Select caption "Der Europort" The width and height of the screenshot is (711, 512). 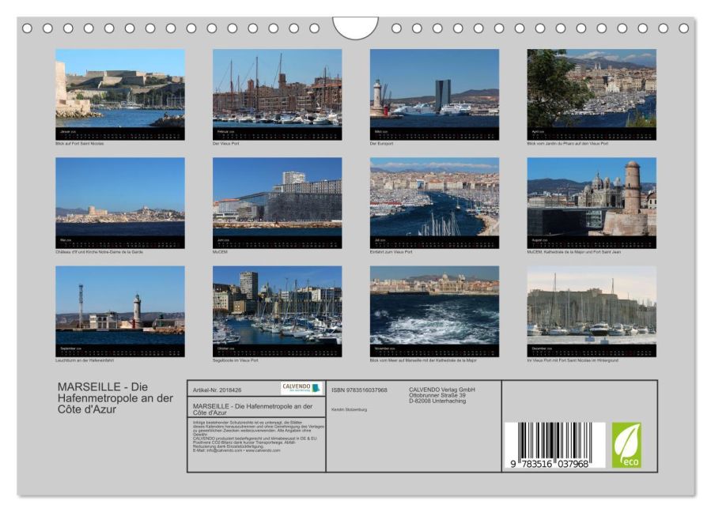pos(382,144)
